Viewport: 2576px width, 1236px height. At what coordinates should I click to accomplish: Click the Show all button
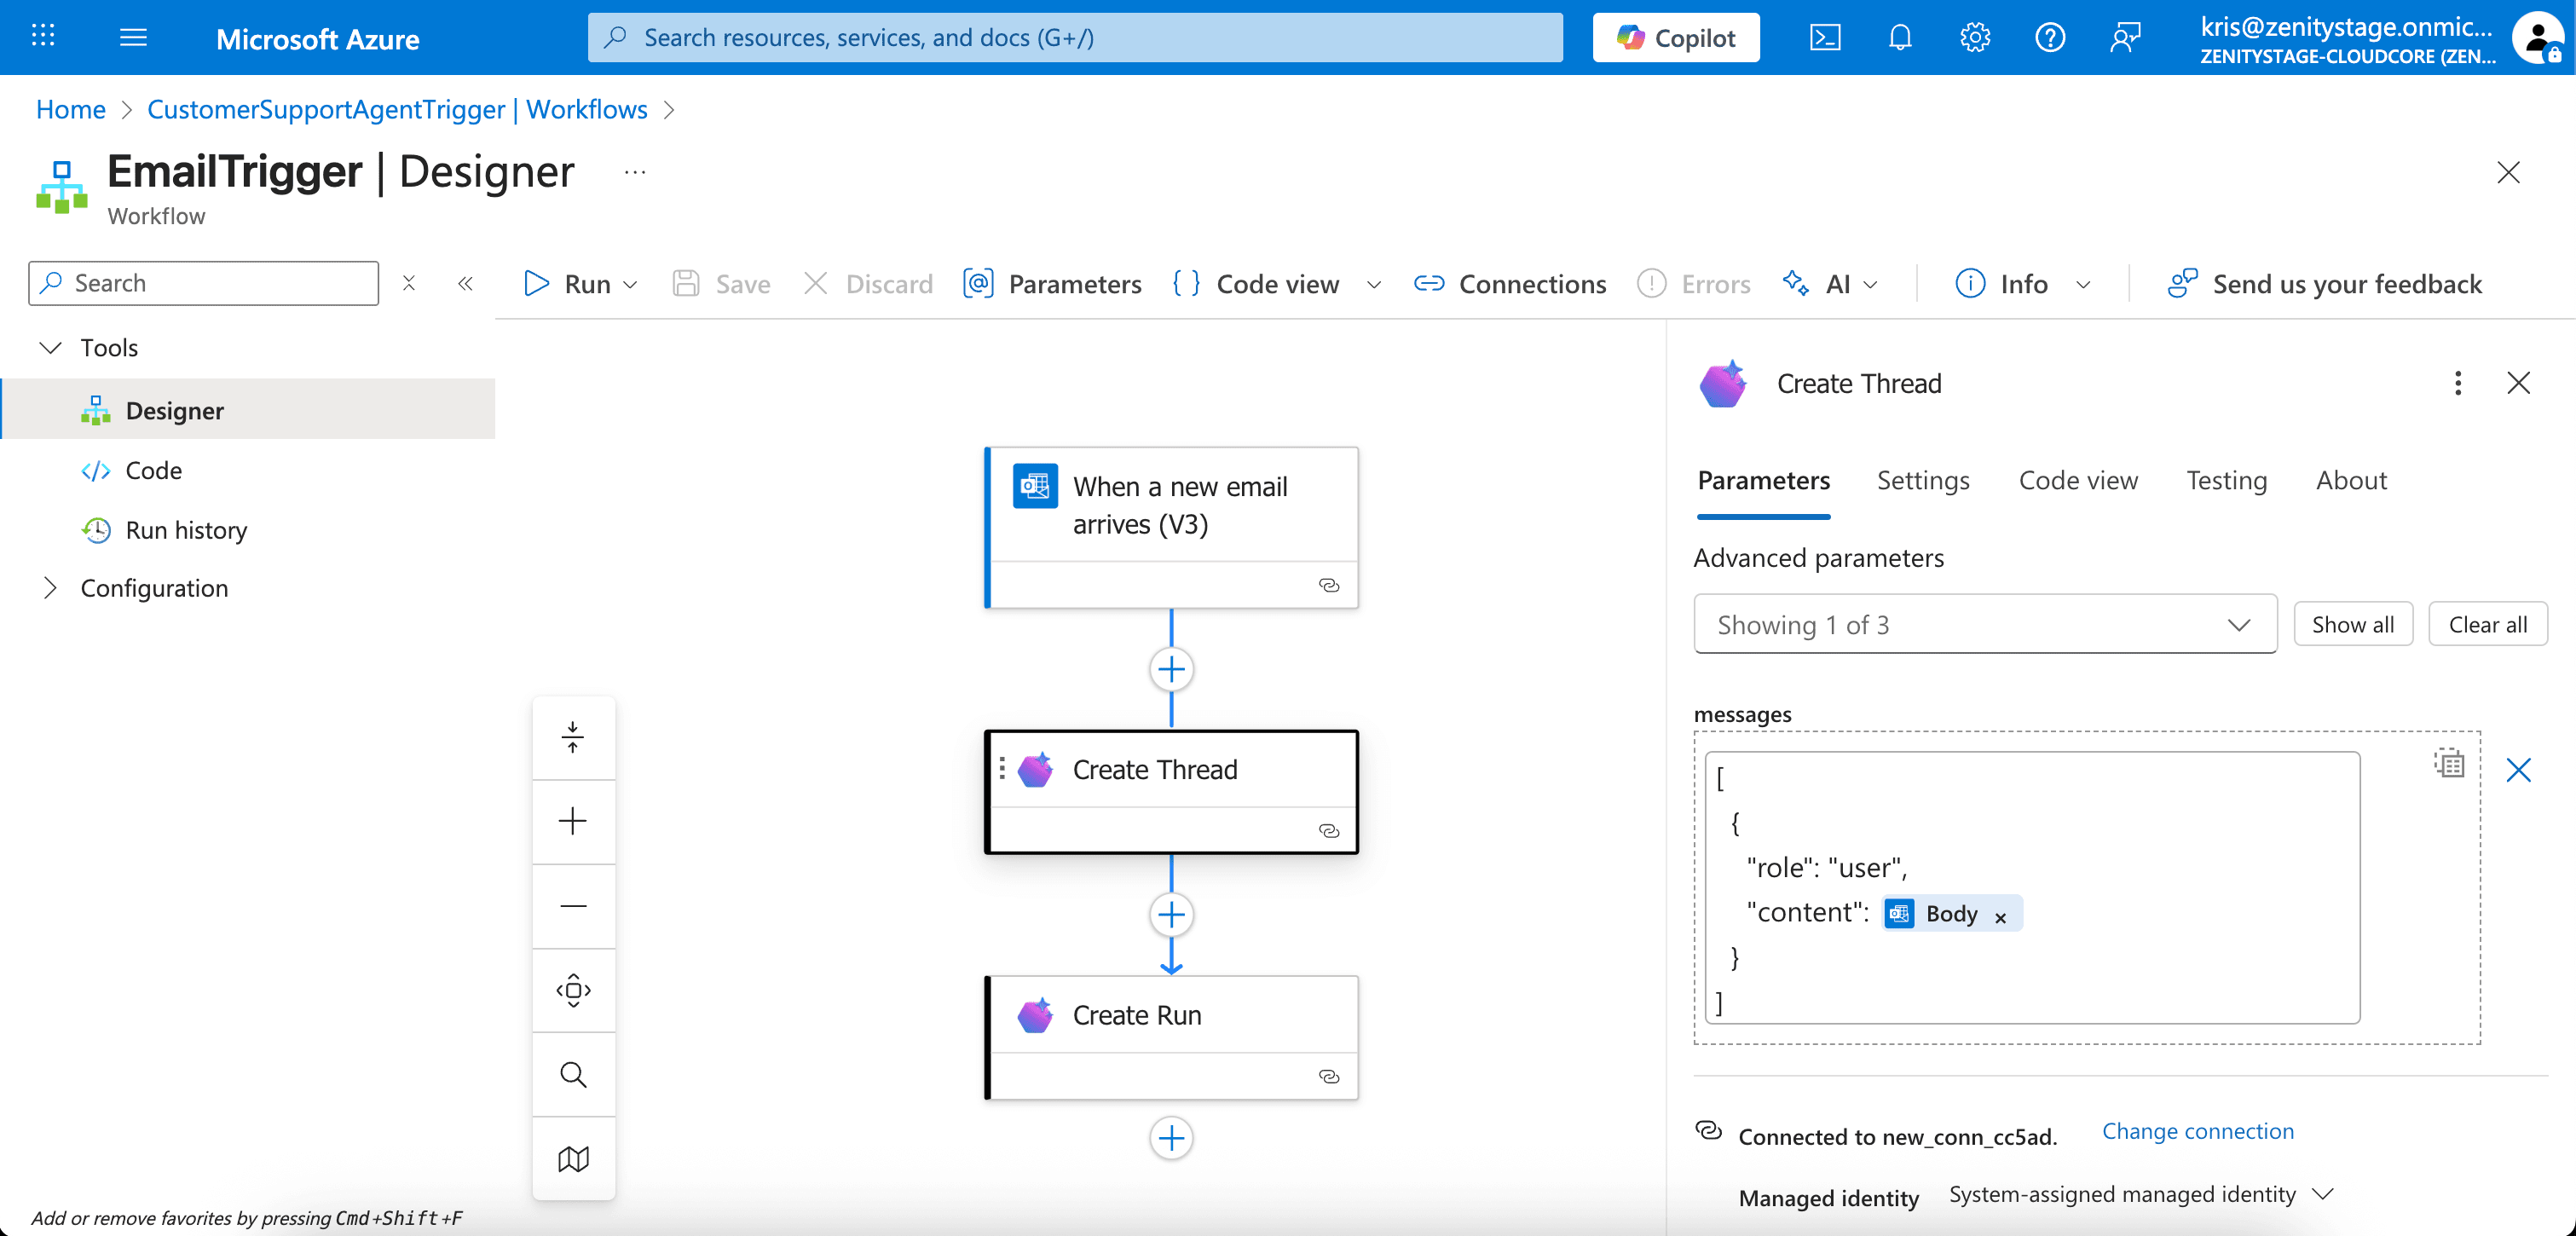(x=2351, y=625)
